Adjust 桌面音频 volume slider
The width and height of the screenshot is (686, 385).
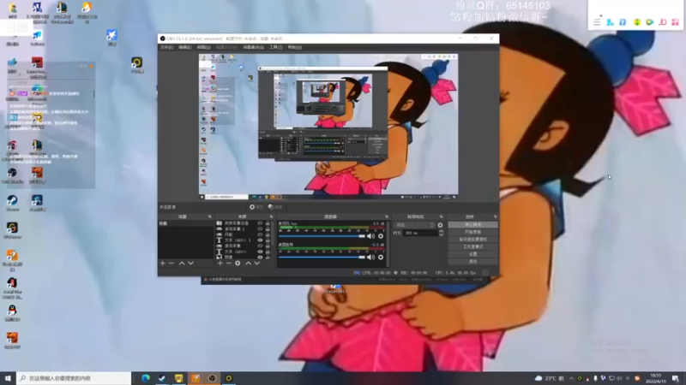point(322,258)
